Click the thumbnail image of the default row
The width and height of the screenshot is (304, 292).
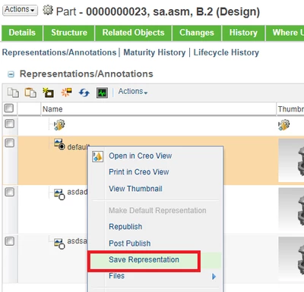(291, 161)
